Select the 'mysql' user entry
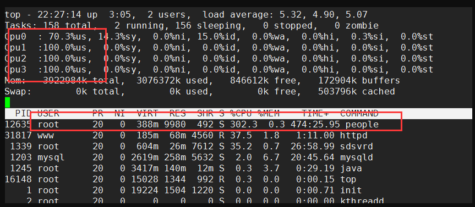Image resolution: width=475 pixels, height=207 pixels. (51, 158)
